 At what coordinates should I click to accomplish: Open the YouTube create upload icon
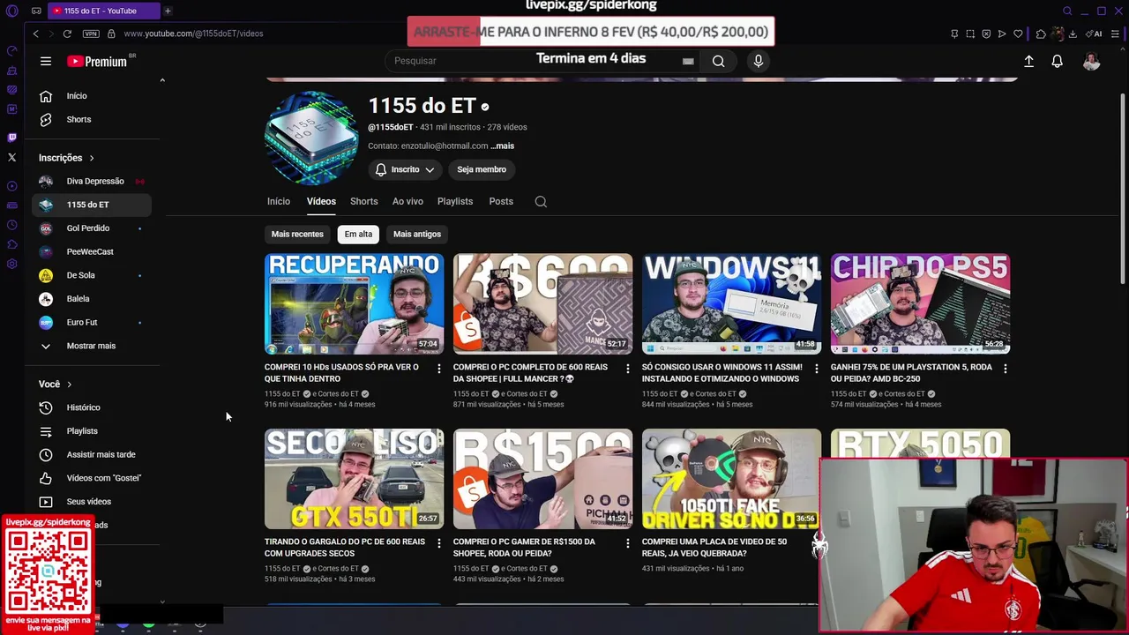pyautogui.click(x=1028, y=61)
